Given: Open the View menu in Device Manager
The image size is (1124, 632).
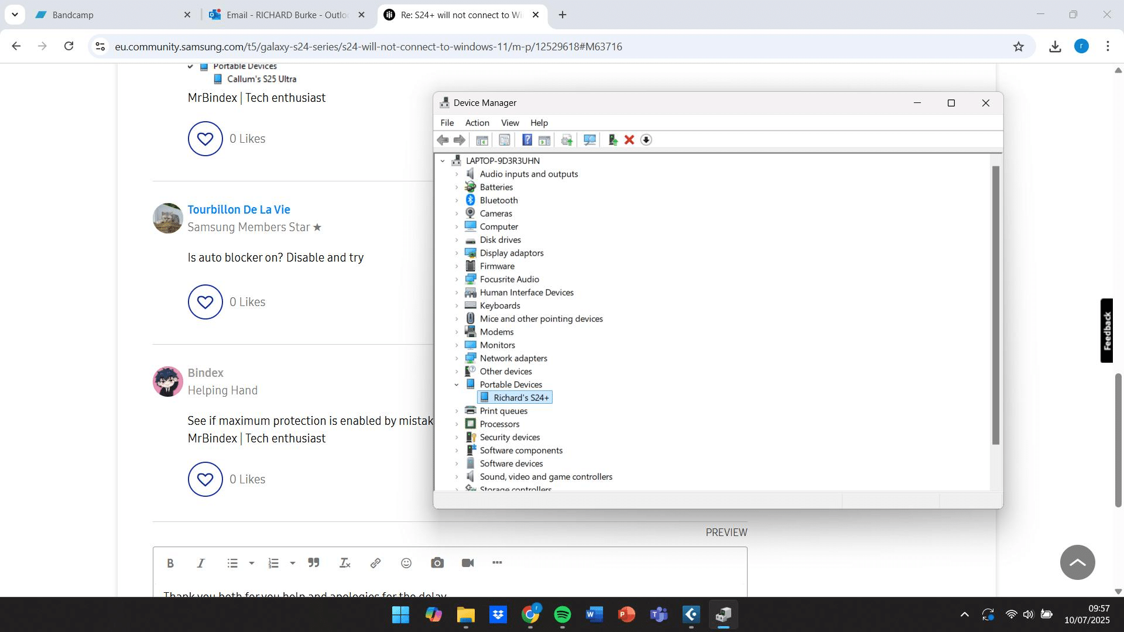Looking at the screenshot, I should tap(510, 123).
